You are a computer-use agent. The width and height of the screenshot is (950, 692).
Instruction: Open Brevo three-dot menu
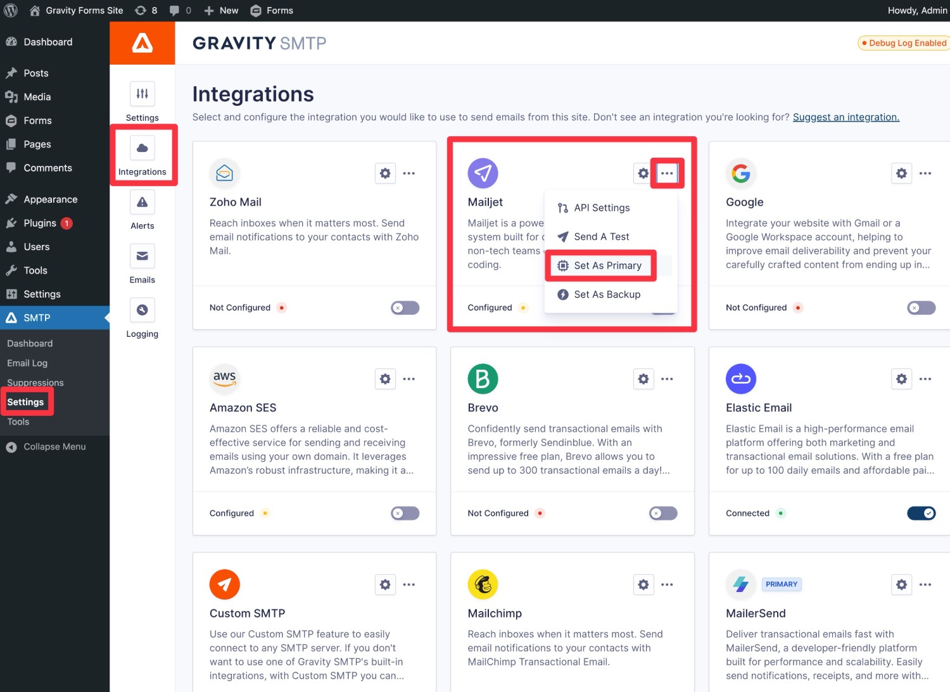(667, 379)
